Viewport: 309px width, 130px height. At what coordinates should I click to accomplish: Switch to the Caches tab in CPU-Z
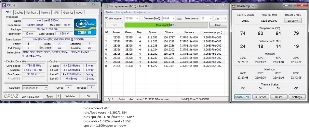coord(19,13)
